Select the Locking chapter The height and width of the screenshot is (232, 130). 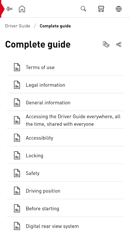click(x=65, y=155)
